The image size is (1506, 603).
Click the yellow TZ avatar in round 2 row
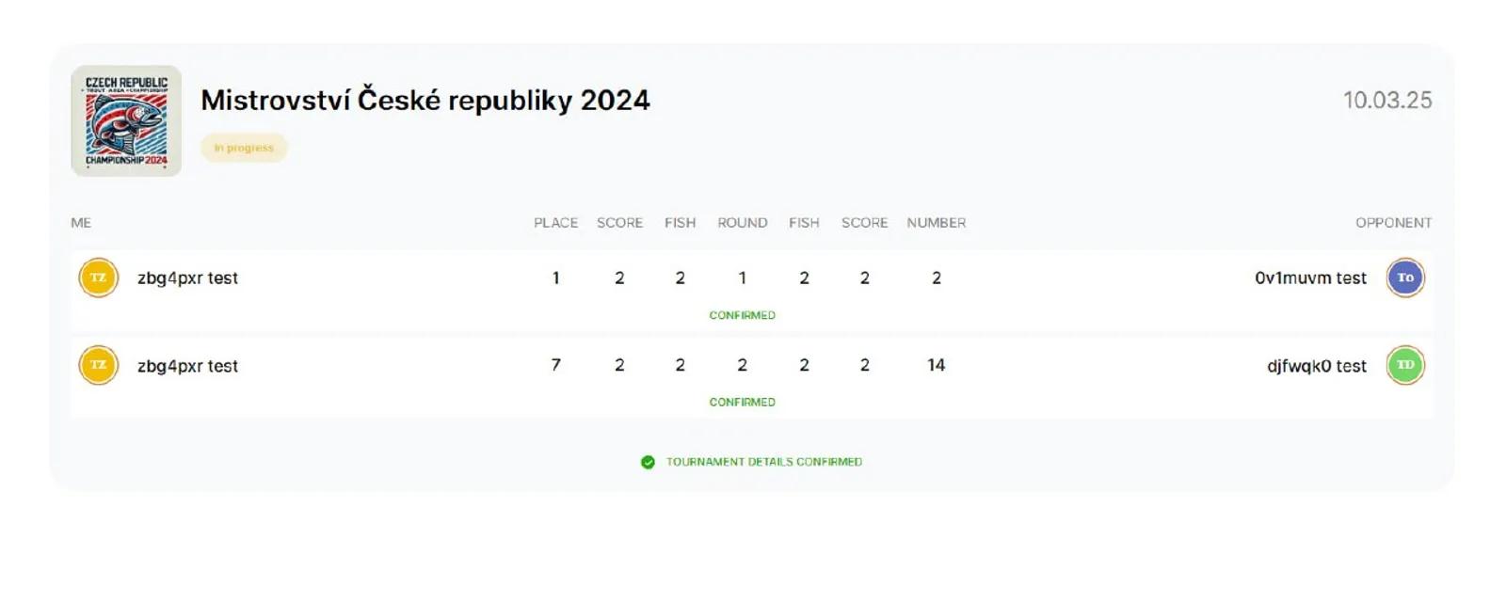coord(98,365)
